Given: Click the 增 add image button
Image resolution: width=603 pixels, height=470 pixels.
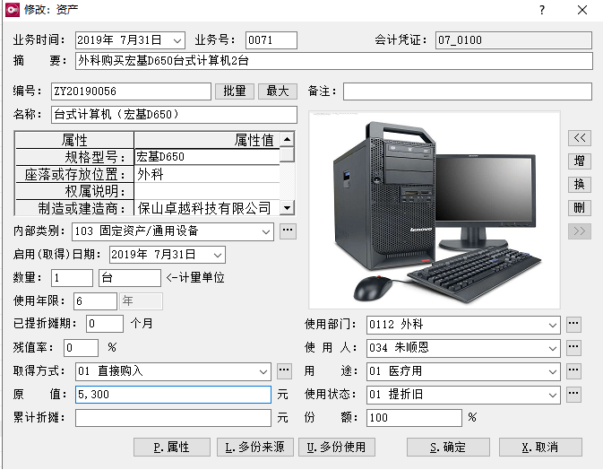Looking at the screenshot, I should pos(580,161).
